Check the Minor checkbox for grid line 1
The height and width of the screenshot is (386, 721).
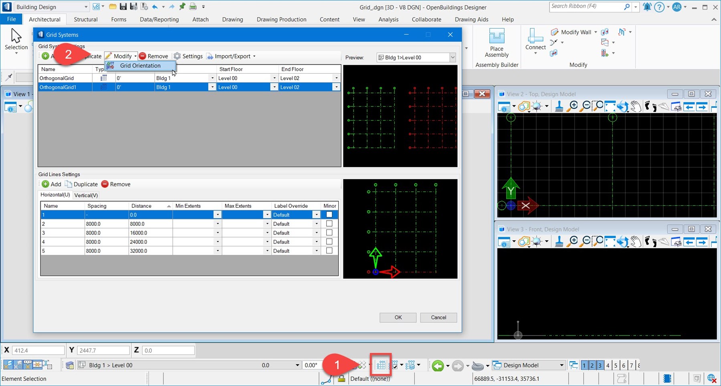click(x=329, y=215)
